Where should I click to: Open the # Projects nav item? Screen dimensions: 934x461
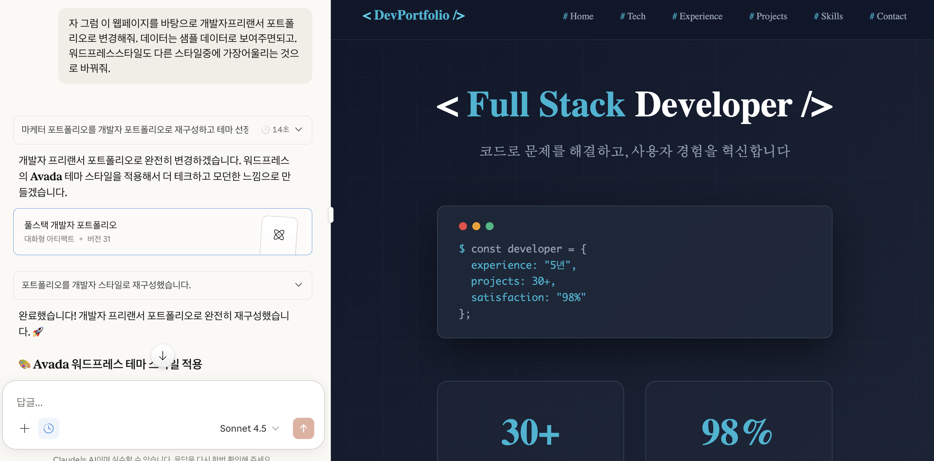pos(768,16)
